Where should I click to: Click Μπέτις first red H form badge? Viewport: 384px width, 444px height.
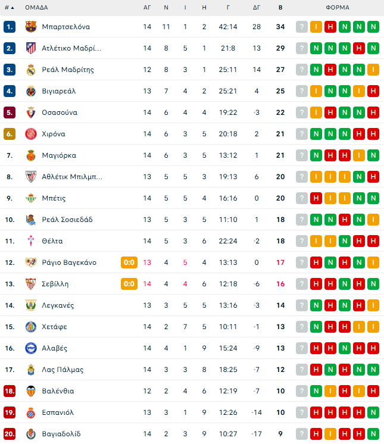pos(316,198)
